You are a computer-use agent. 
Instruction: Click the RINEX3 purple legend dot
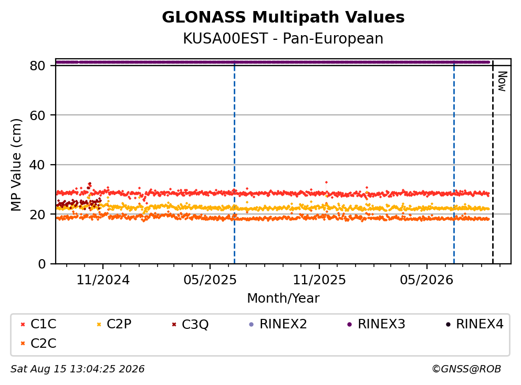(x=349, y=324)
